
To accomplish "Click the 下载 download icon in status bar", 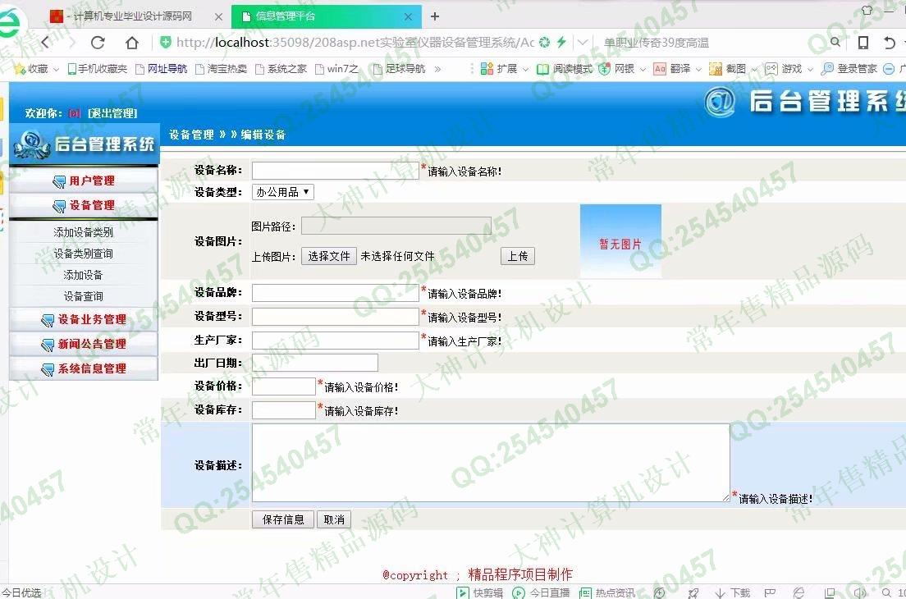I will click(x=720, y=592).
